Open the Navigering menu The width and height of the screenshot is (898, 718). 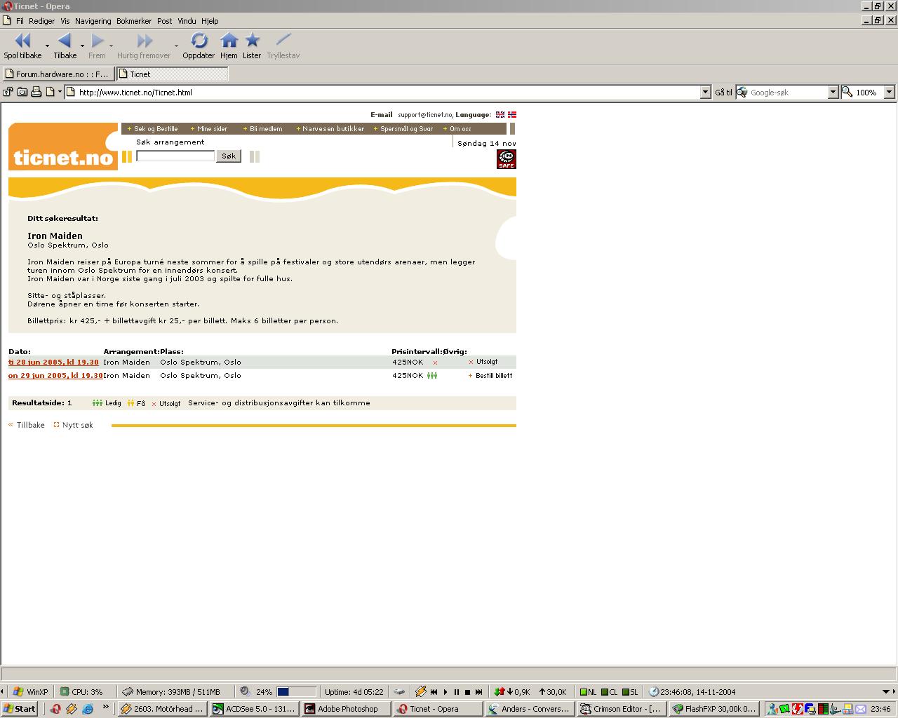(x=93, y=21)
